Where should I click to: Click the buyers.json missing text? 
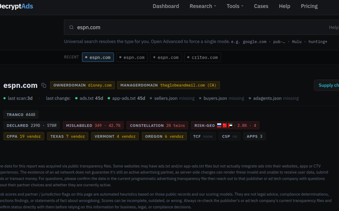[224, 98]
